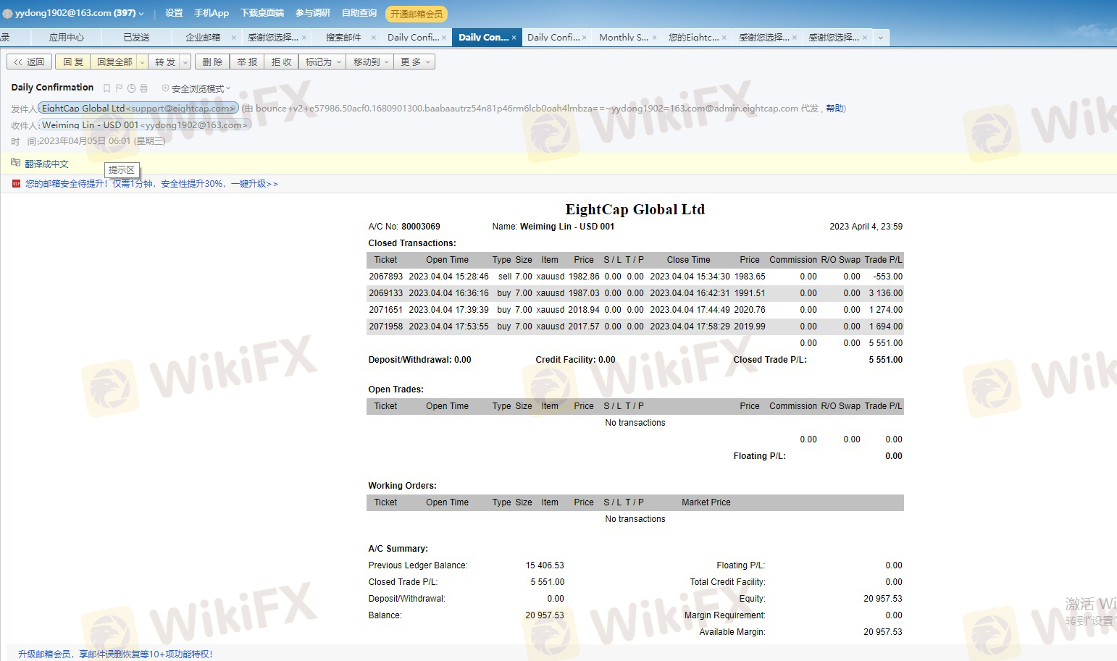Click the Close Time column header
Image resolution: width=1117 pixels, height=661 pixels.
click(689, 260)
